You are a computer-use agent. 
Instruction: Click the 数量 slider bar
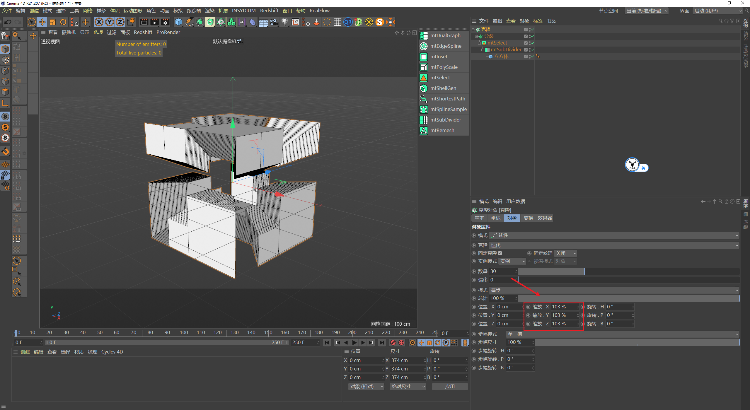[628, 271]
